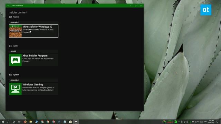Open Cortana from the taskbar

point(14,122)
